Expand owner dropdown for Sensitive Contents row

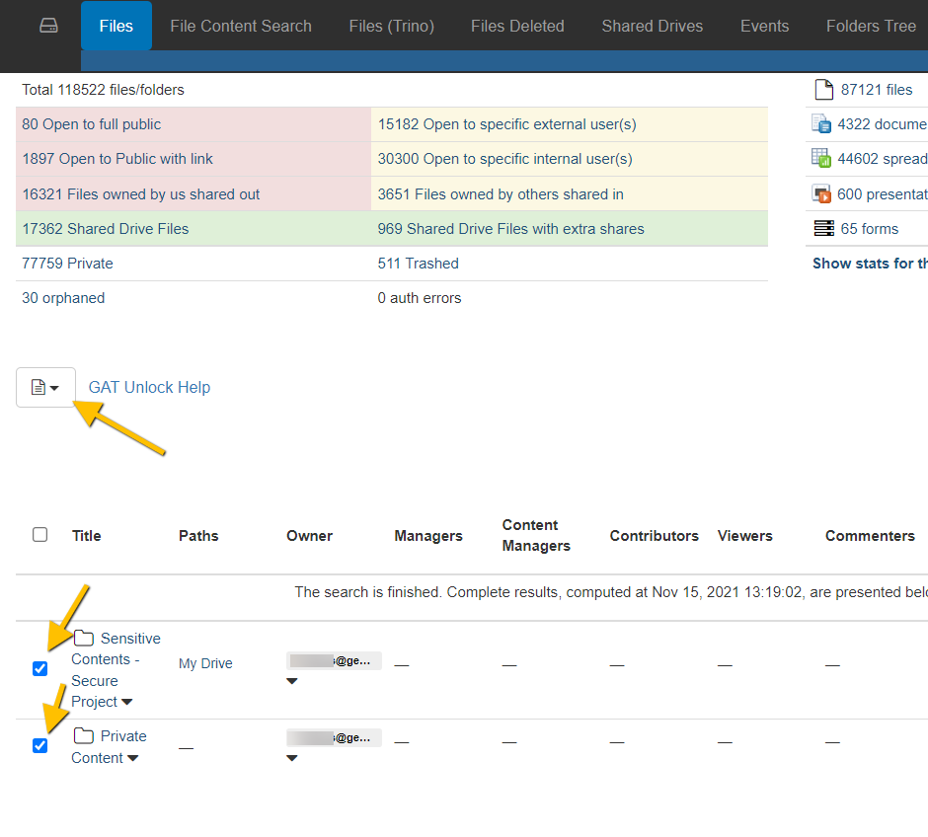[292, 681]
